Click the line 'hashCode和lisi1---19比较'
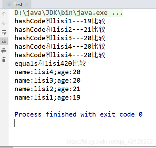 tap(60, 21)
